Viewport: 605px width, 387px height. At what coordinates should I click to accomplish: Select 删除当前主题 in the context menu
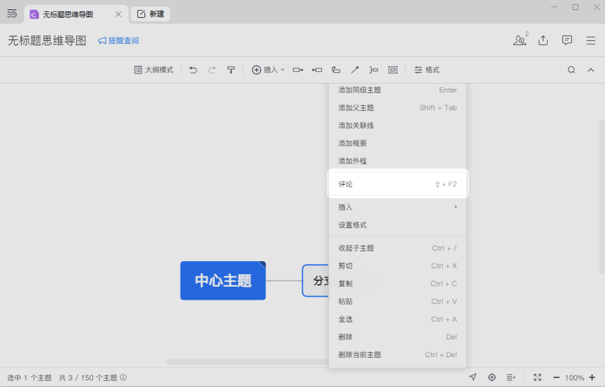click(398, 355)
